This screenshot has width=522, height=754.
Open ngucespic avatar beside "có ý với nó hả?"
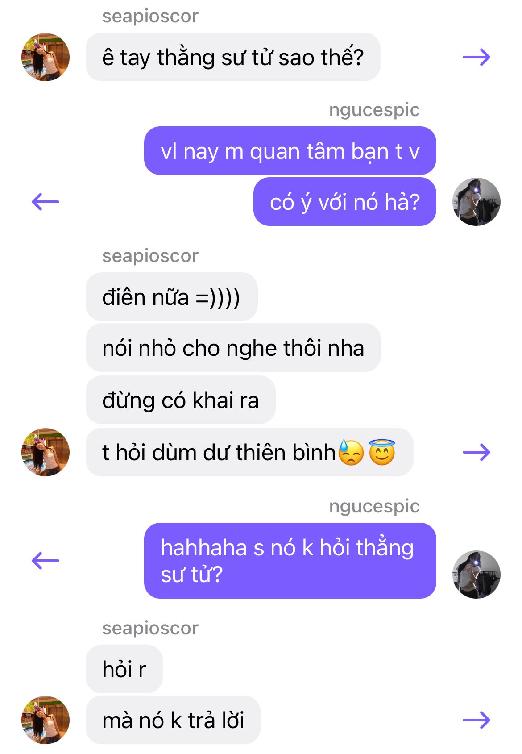tap(476, 202)
